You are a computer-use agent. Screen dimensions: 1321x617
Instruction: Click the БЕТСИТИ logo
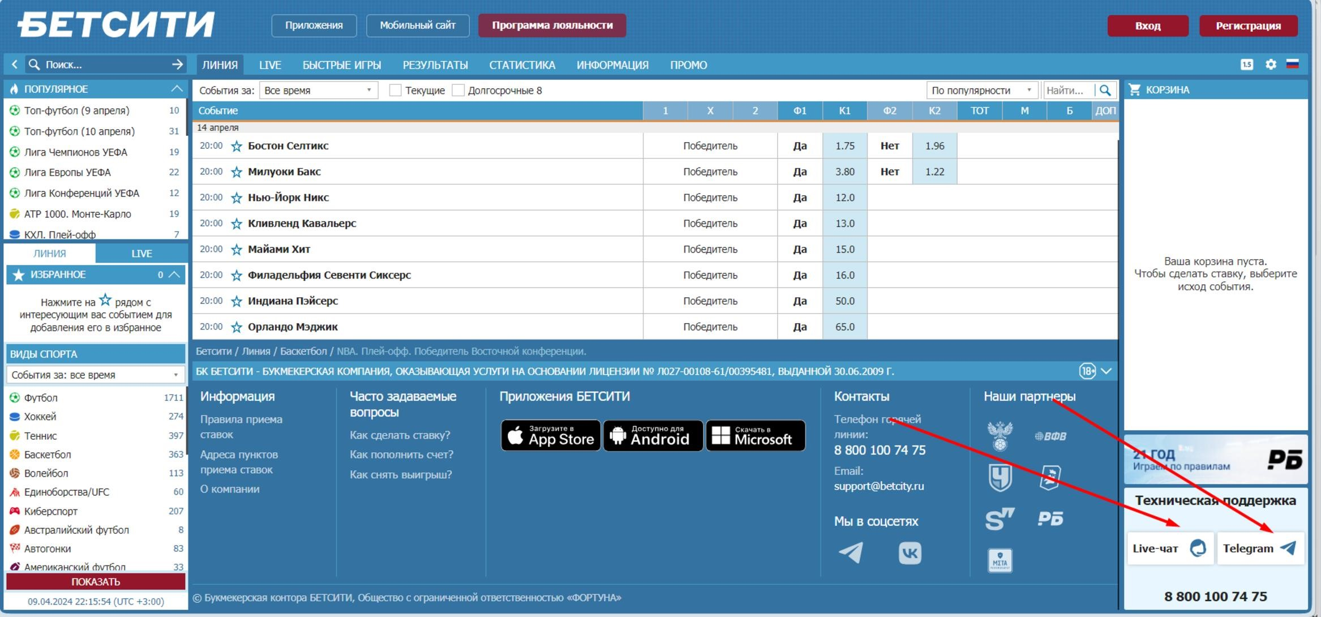tap(115, 25)
